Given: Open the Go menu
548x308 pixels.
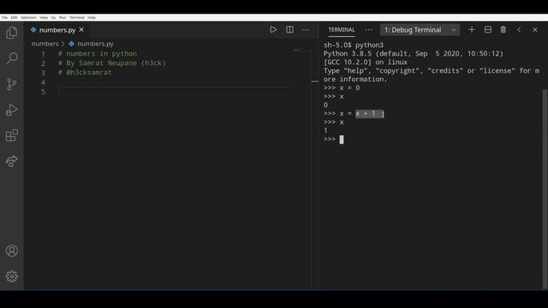Looking at the screenshot, I should click(53, 17).
